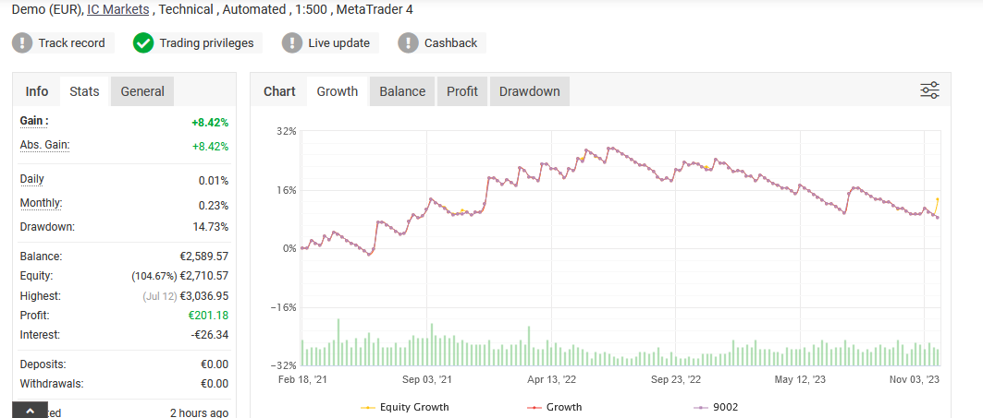This screenshot has height=418, width=983.
Task: Open the Profit chart tab
Action: coord(462,91)
